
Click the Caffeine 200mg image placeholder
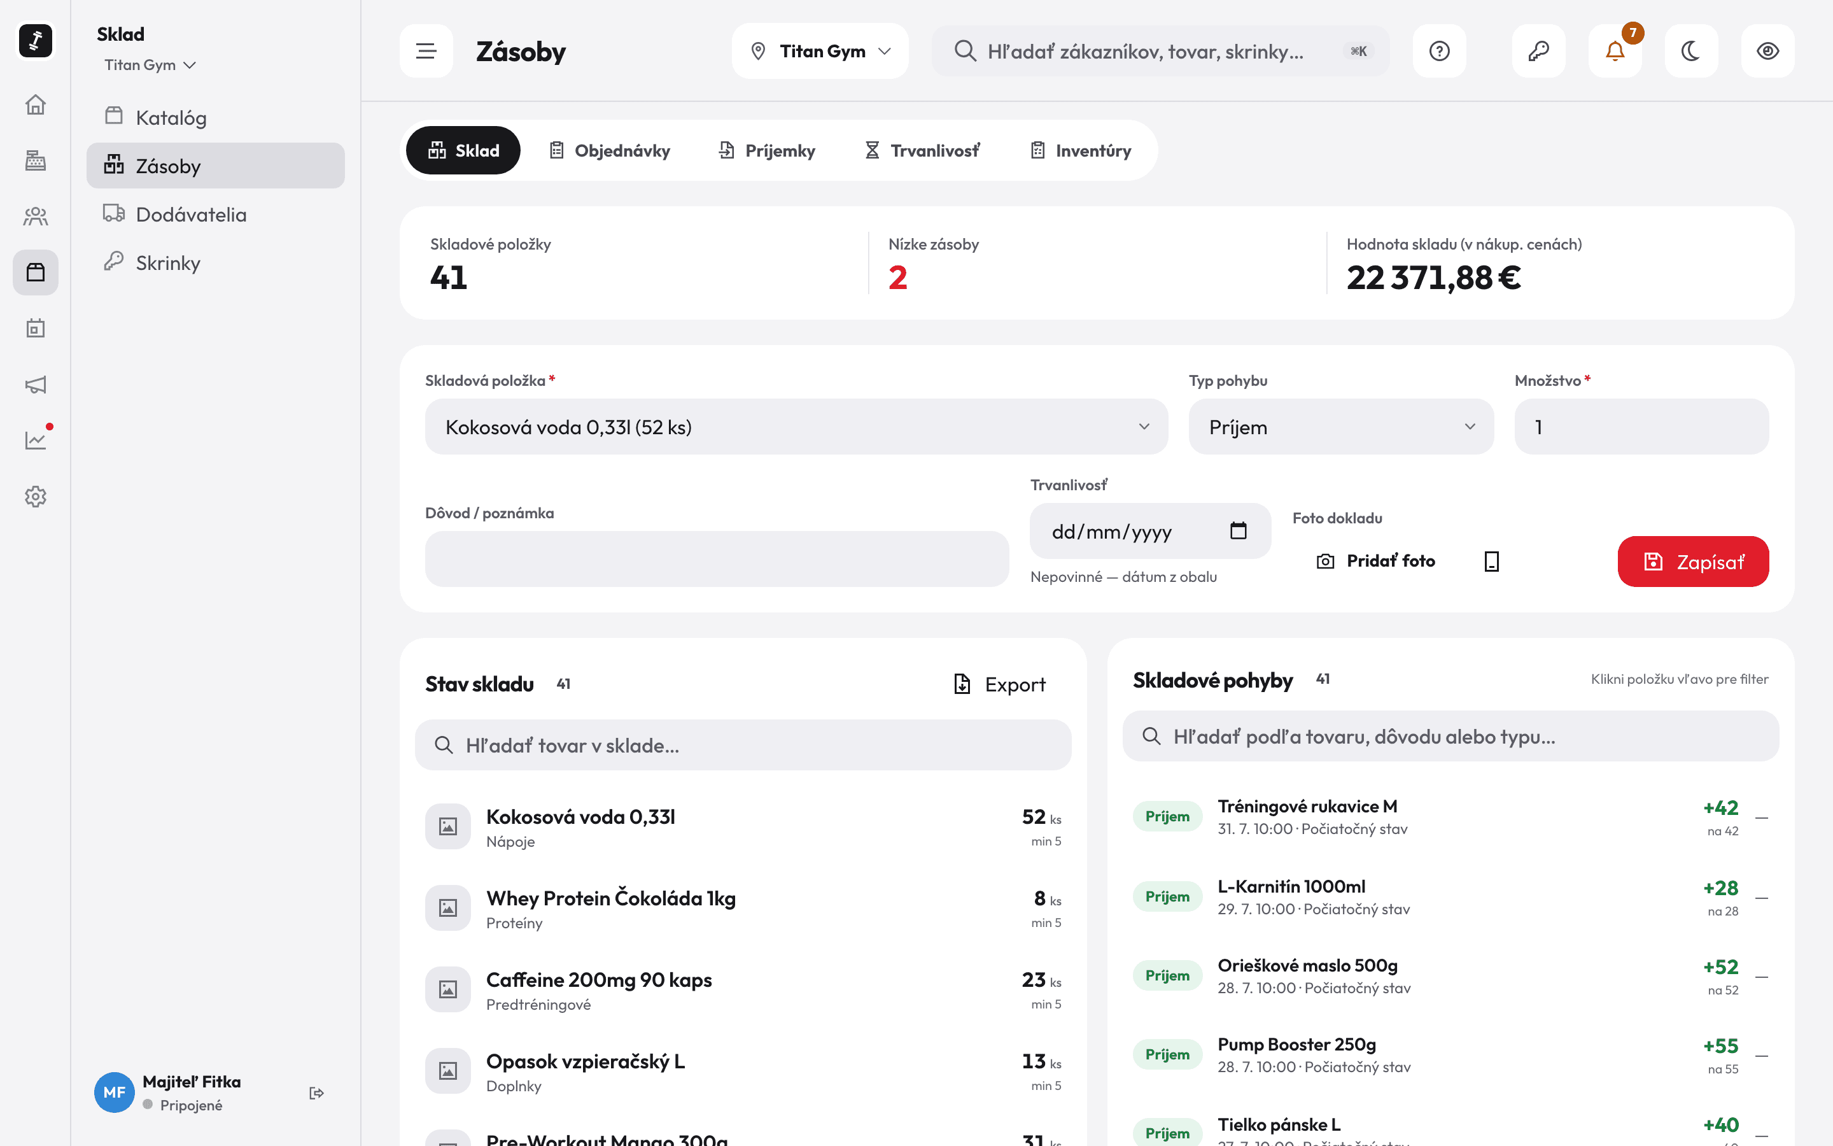447,989
